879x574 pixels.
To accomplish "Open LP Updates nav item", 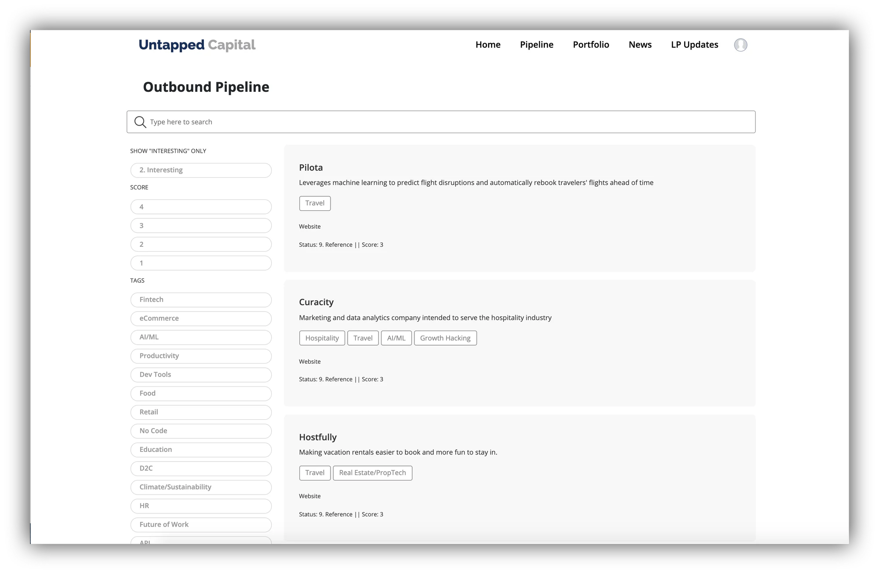I will click(x=694, y=45).
